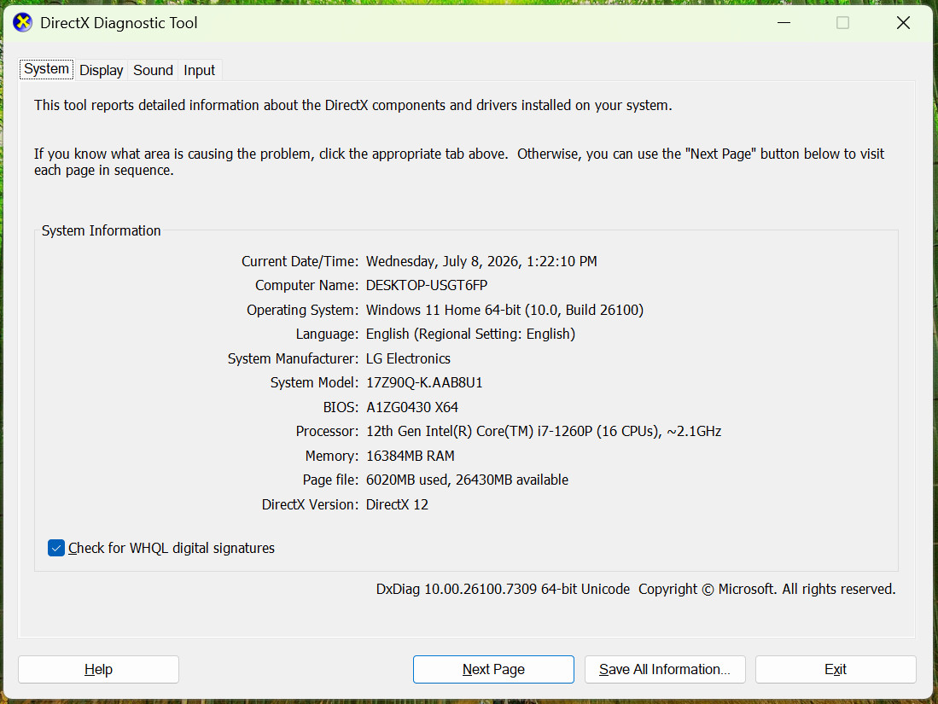Click the 16384MB RAM memory value
This screenshot has height=704, width=938.
coord(411,456)
